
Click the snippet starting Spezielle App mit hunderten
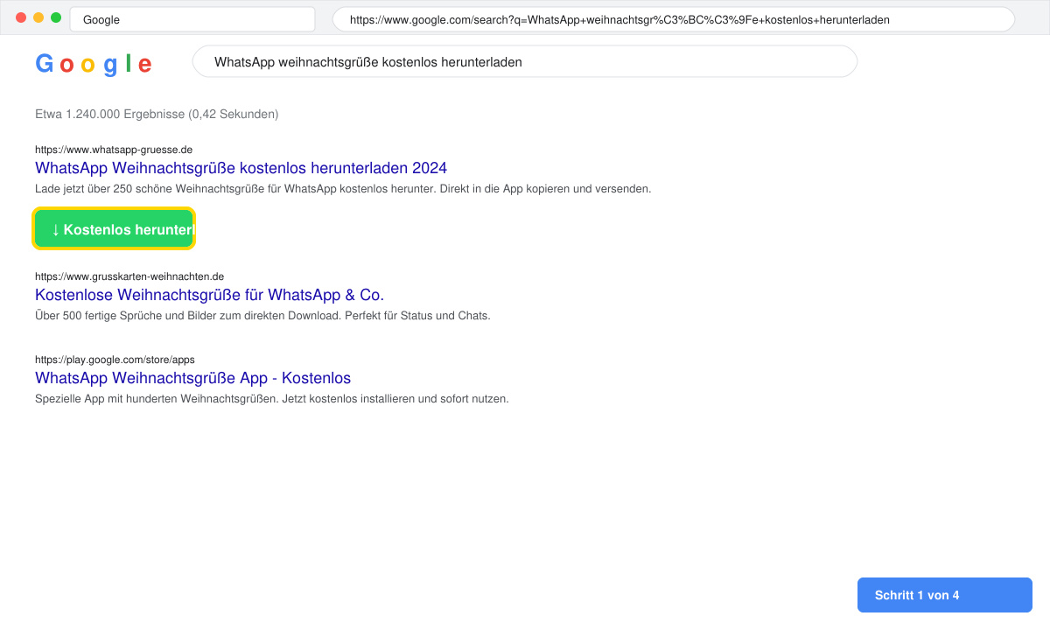click(x=271, y=399)
